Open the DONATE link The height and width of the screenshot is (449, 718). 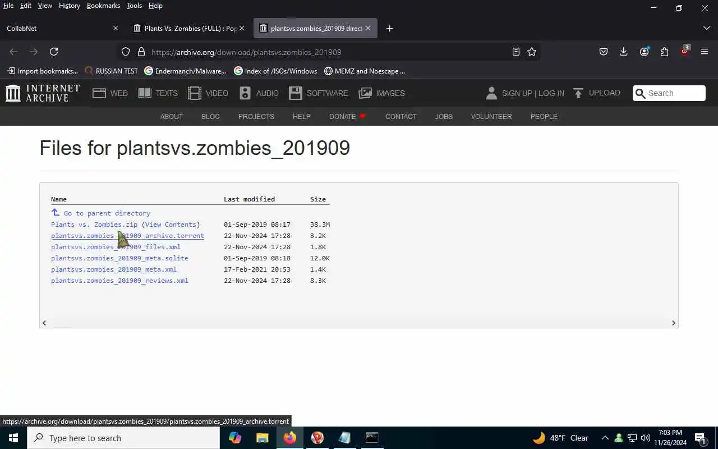coord(347,117)
